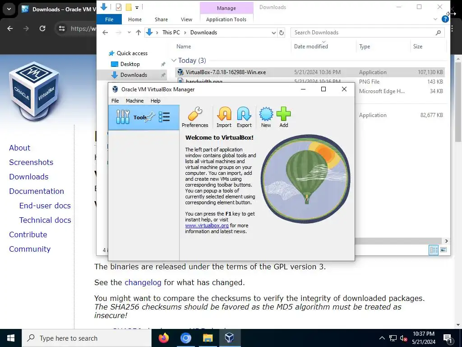The width and height of the screenshot is (462, 347).
Task: Click the browser site information icon
Action: pyautogui.click(x=61, y=28)
